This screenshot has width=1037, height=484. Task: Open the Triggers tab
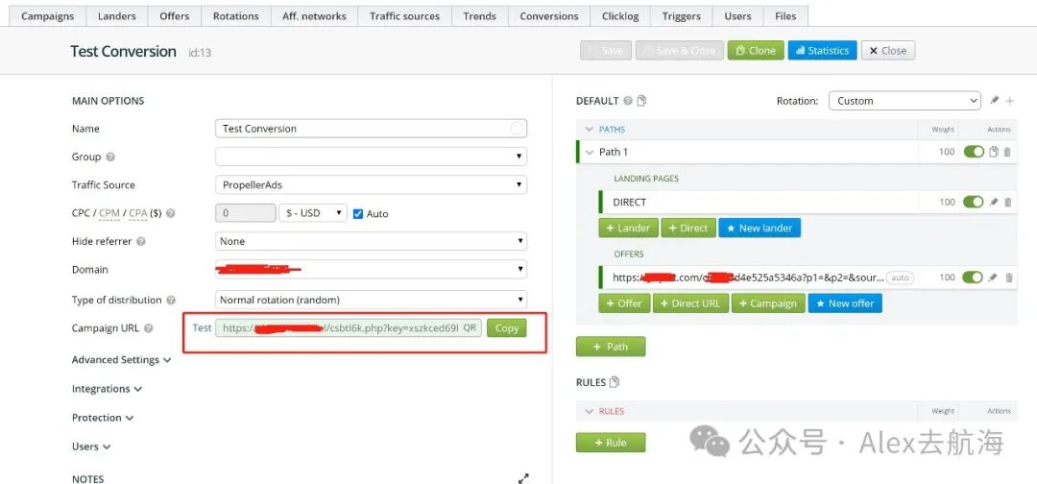[x=681, y=16]
